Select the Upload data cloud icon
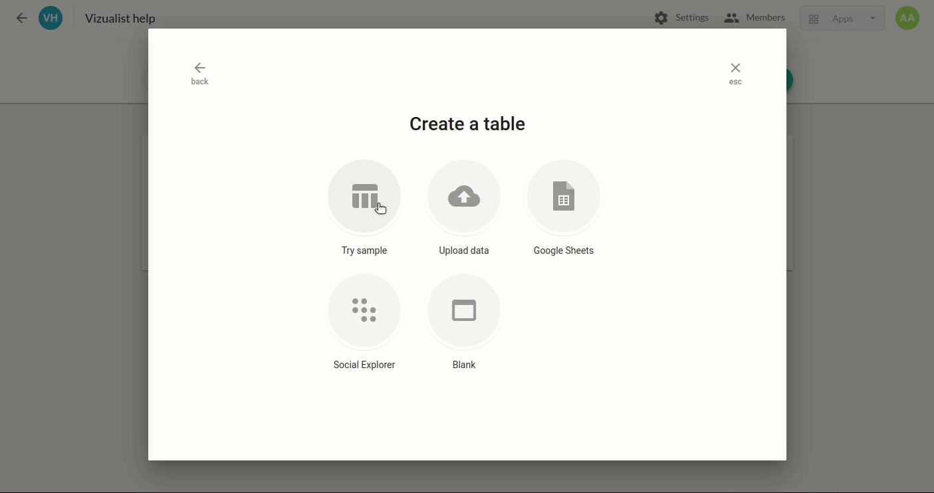Viewport: 934px width, 493px height. 464,197
